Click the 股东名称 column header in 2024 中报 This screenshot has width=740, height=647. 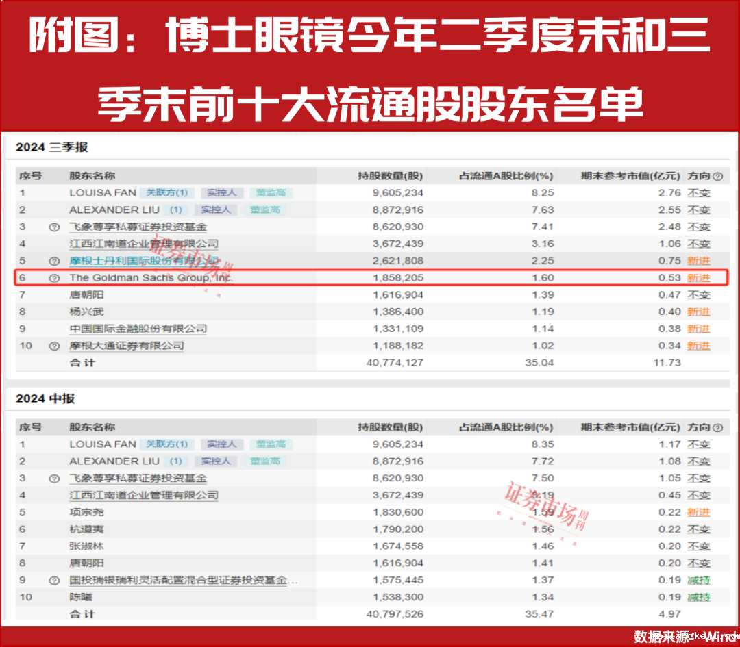coord(92,427)
